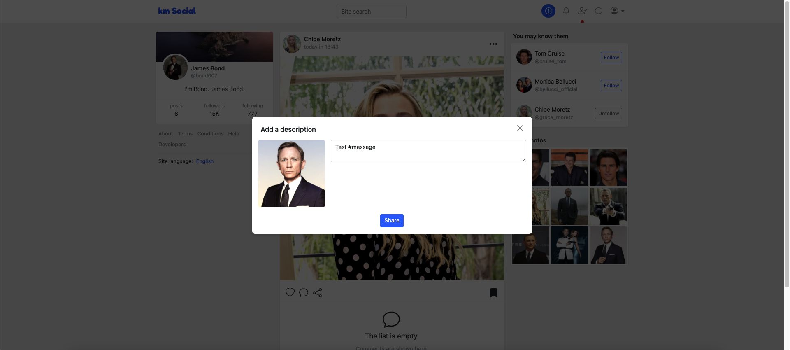Click the km Social logo

point(177,11)
